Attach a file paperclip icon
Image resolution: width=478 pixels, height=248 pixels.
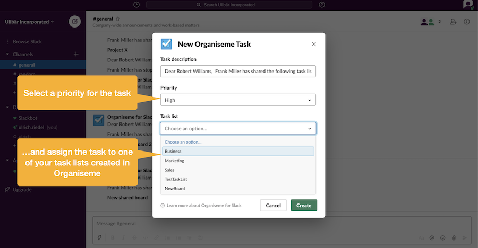tap(454, 238)
